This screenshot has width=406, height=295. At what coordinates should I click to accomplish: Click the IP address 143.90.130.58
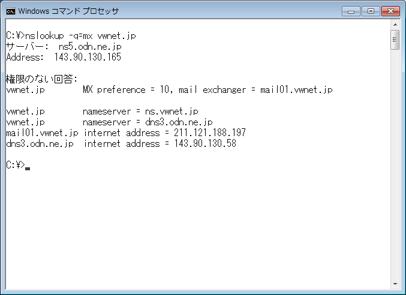[205, 144]
